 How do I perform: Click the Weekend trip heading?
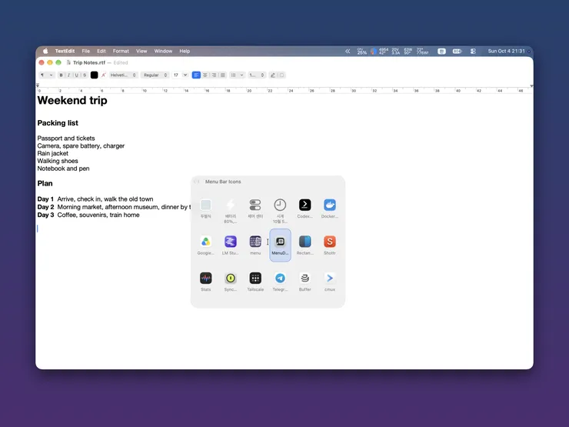coord(72,100)
